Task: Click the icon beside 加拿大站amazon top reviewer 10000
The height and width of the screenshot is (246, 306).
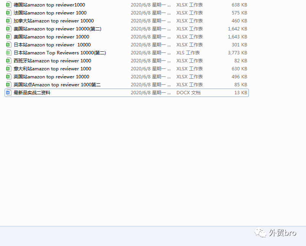Action: 8,21
